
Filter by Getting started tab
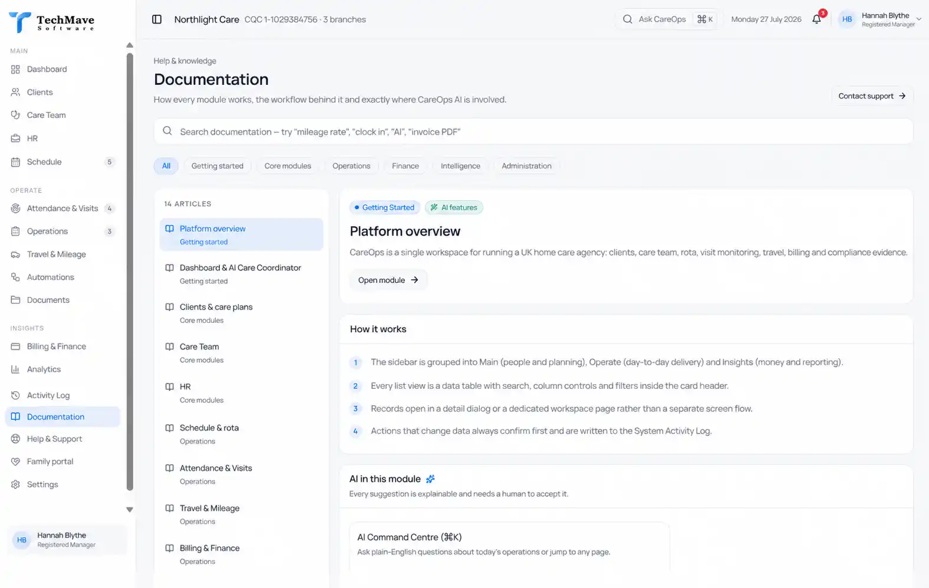[x=217, y=166]
